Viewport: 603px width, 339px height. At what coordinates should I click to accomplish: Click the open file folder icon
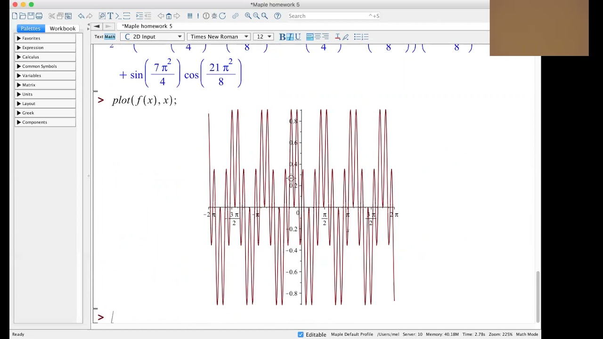click(23, 16)
